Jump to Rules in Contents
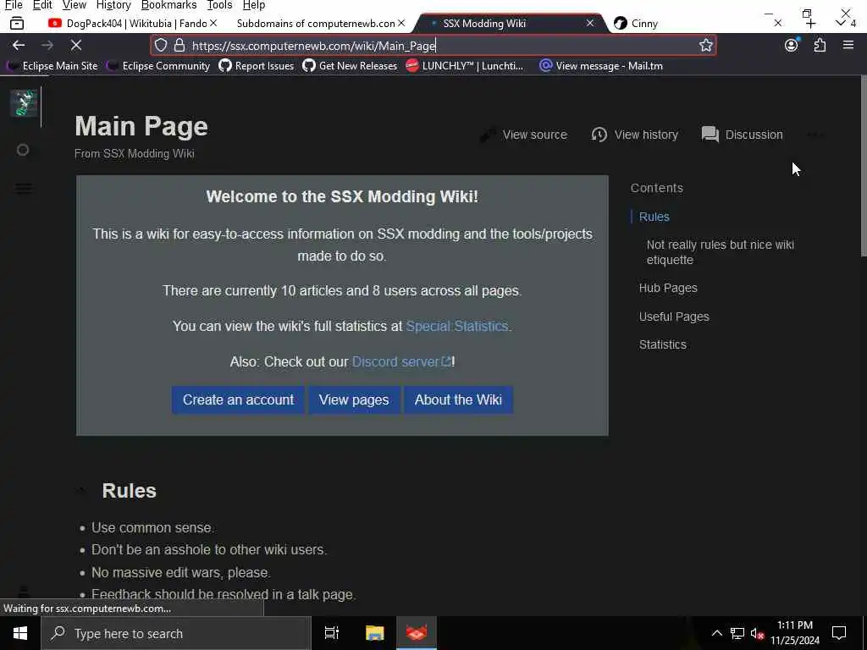Image resolution: width=867 pixels, height=650 pixels. pos(654,217)
